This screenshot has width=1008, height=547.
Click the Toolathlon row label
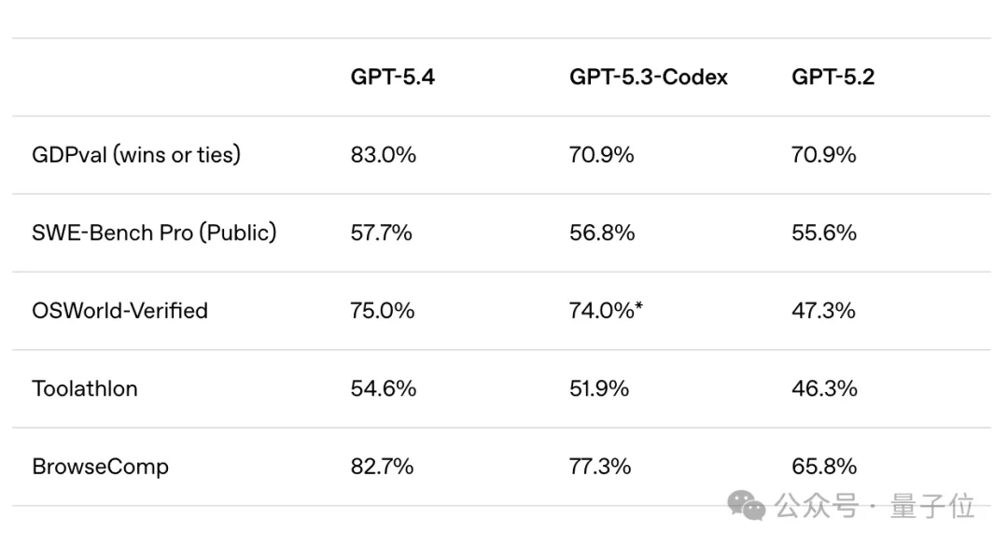pyautogui.click(x=85, y=388)
